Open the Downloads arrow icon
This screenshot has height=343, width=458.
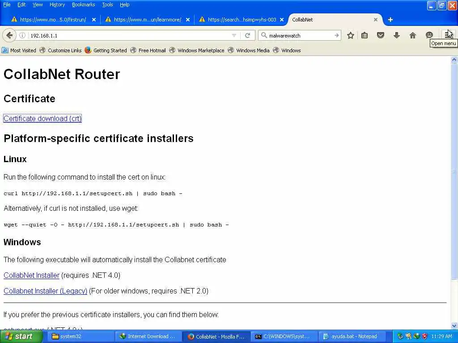[x=396, y=35]
